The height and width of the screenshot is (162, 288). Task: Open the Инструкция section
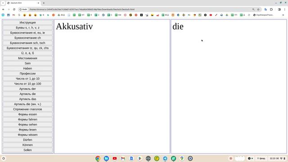[27, 22]
